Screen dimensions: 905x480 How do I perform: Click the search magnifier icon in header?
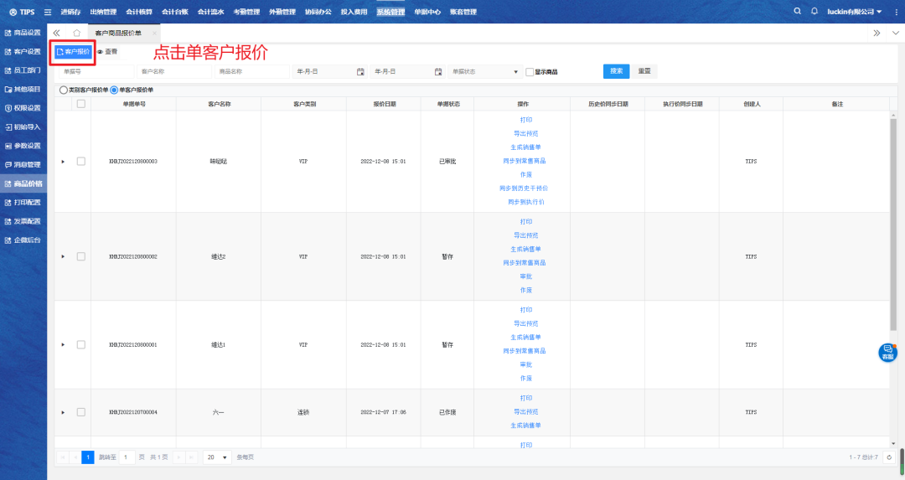[797, 12]
